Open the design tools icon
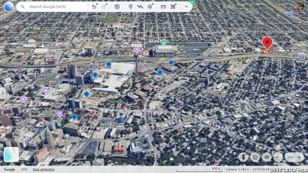Screen dimensions: 308x173 pos(173,7)
